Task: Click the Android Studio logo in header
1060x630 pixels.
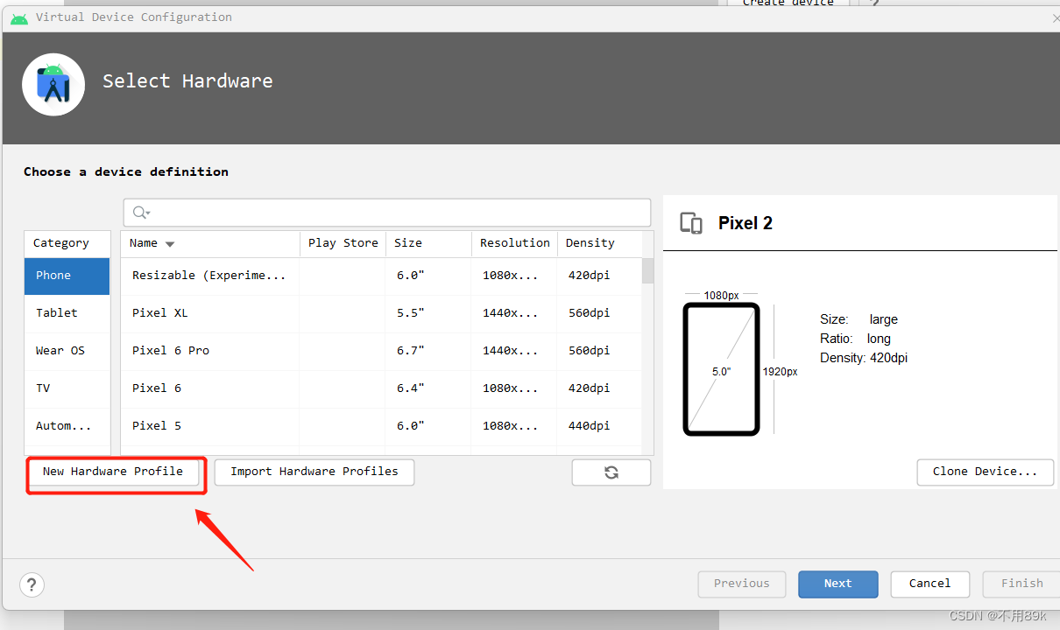Action: coord(53,84)
